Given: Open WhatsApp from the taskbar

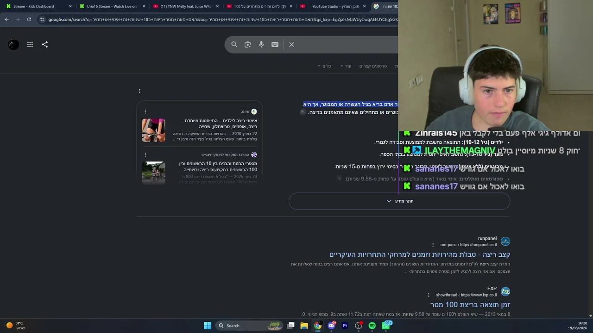Looking at the screenshot, I should tap(386, 326).
